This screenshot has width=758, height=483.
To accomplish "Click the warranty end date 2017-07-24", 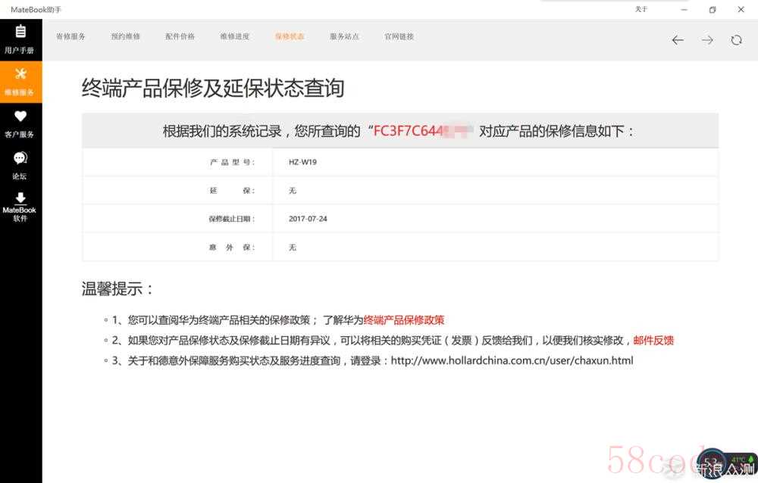I will pyautogui.click(x=308, y=219).
